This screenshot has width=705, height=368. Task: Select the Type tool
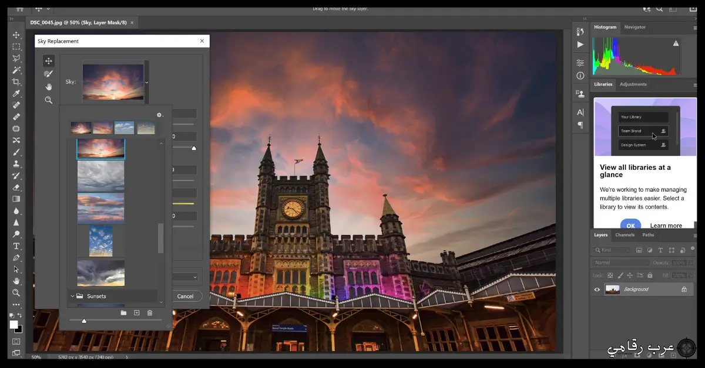coord(16,246)
